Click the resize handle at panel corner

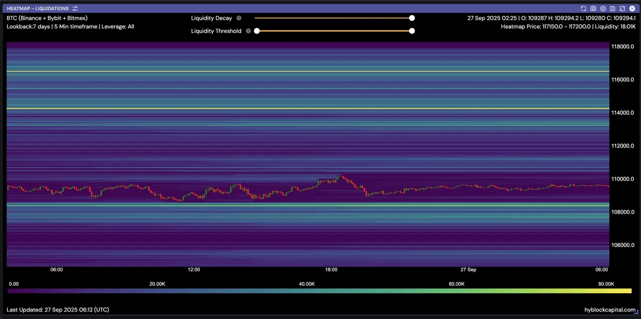(636, 315)
